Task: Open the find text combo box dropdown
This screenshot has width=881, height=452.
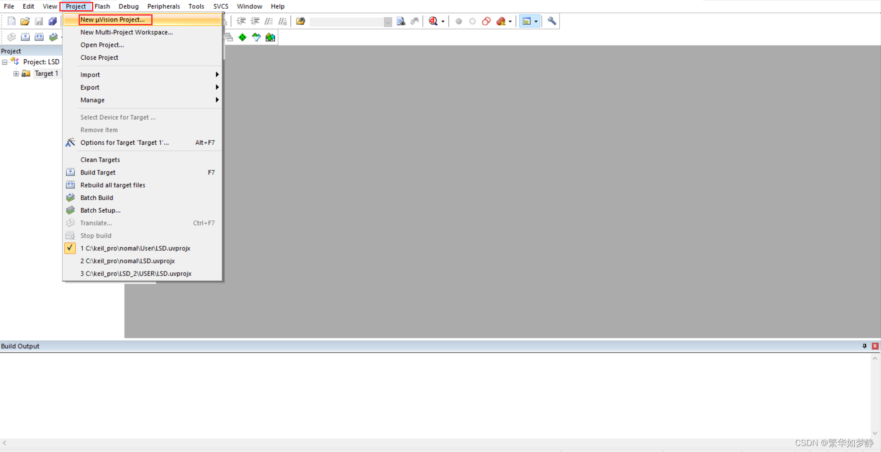Action: coord(388,22)
